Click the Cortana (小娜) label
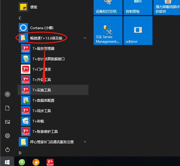Image resolution: width=180 pixels, height=166 pixels. pyautogui.click(x=42, y=28)
